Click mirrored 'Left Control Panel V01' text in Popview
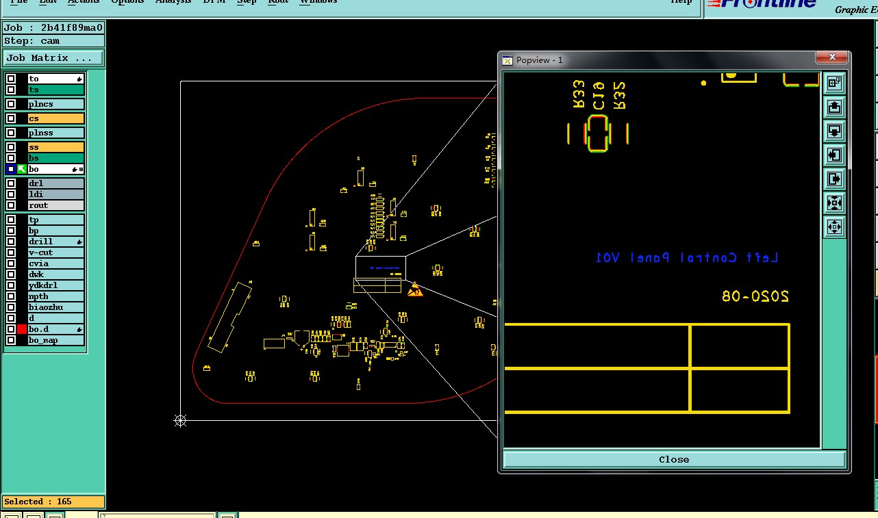878x518 pixels. click(x=687, y=257)
